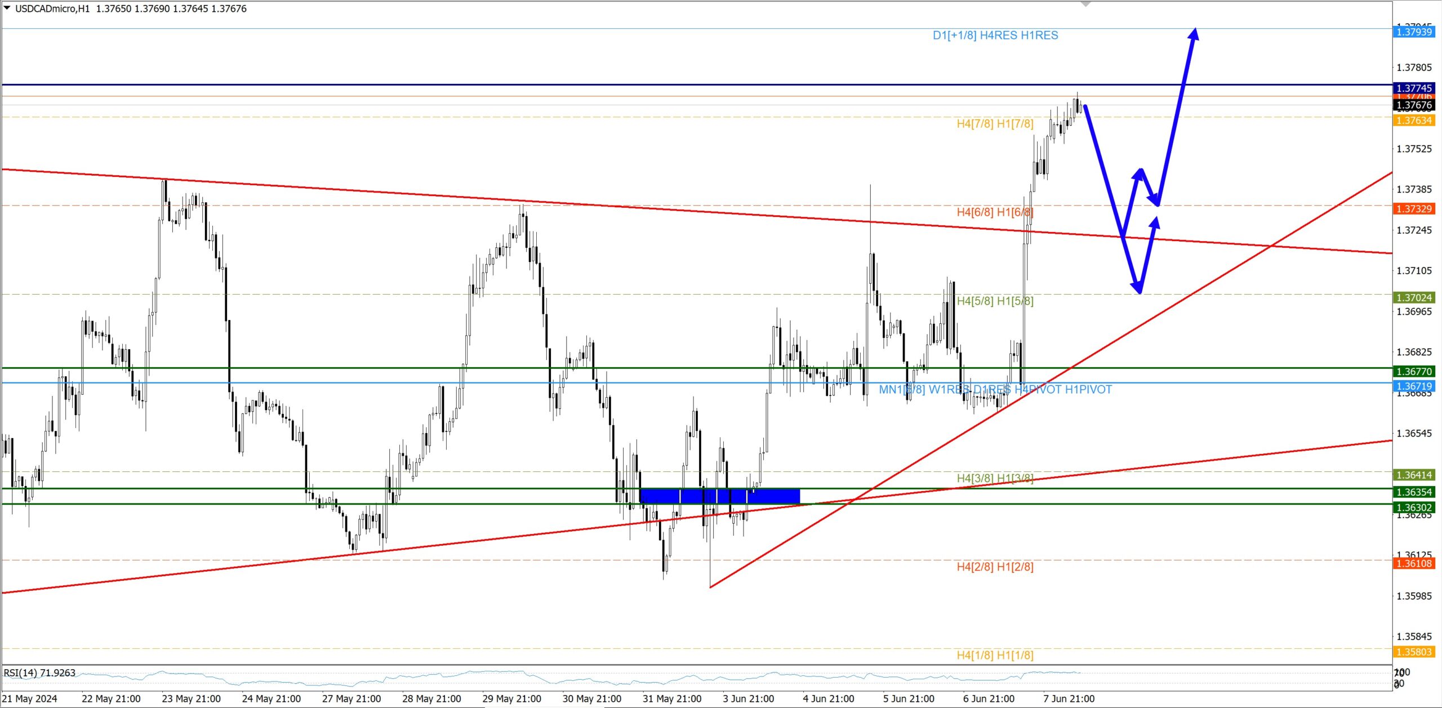Image resolution: width=1442 pixels, height=708 pixels.
Task: Click the triangle beside USDCADmicro,H1 title
Action: click(x=7, y=8)
